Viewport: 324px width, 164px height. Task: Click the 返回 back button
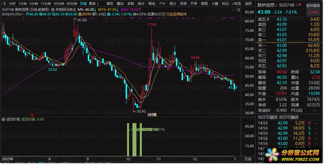tap(248, 3)
